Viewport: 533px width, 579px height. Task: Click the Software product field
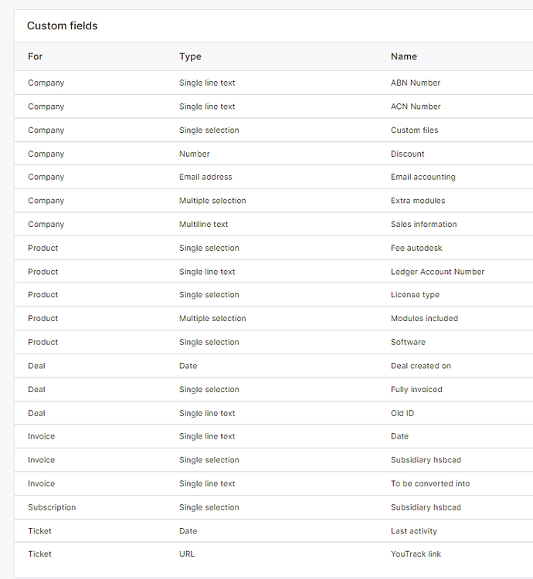(273, 342)
